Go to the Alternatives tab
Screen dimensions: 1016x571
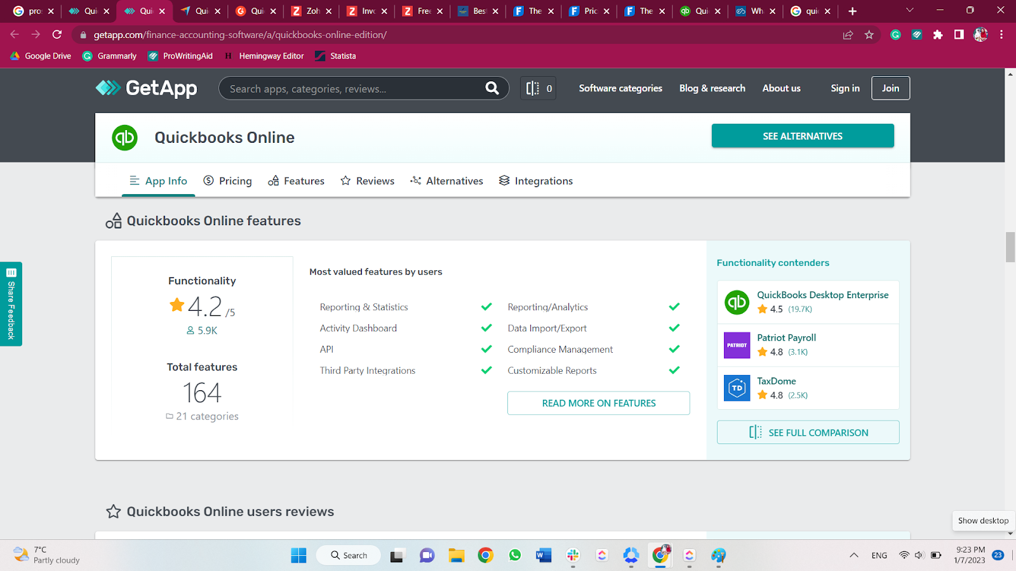(x=446, y=181)
